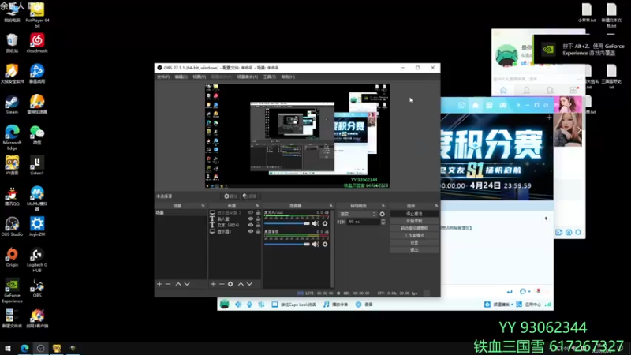Toggle visibility eye of Text (GDI+) source

click(251, 225)
